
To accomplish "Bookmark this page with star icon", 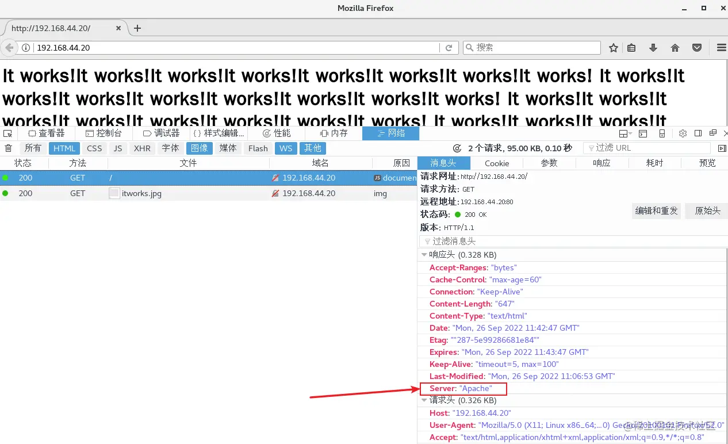I will pos(614,48).
